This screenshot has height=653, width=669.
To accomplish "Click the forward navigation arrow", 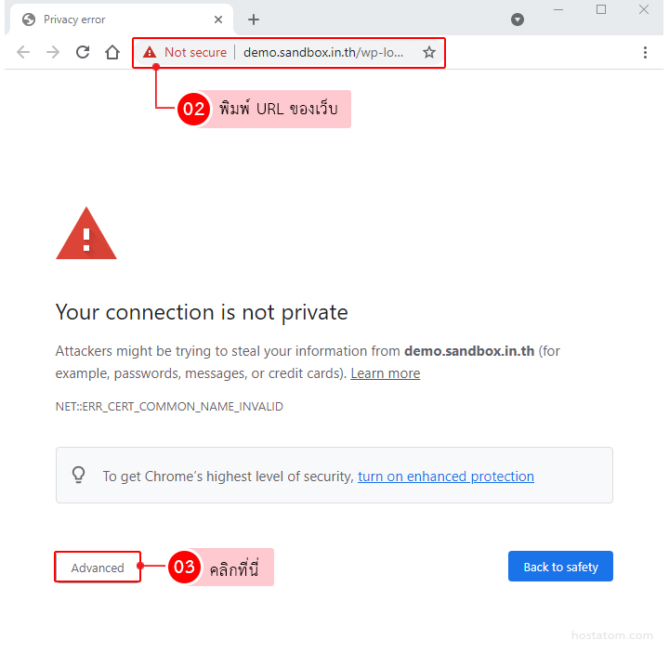I will pos(53,53).
